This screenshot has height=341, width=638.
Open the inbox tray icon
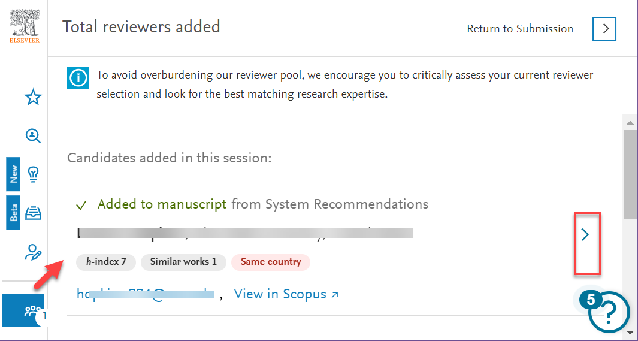click(x=33, y=213)
